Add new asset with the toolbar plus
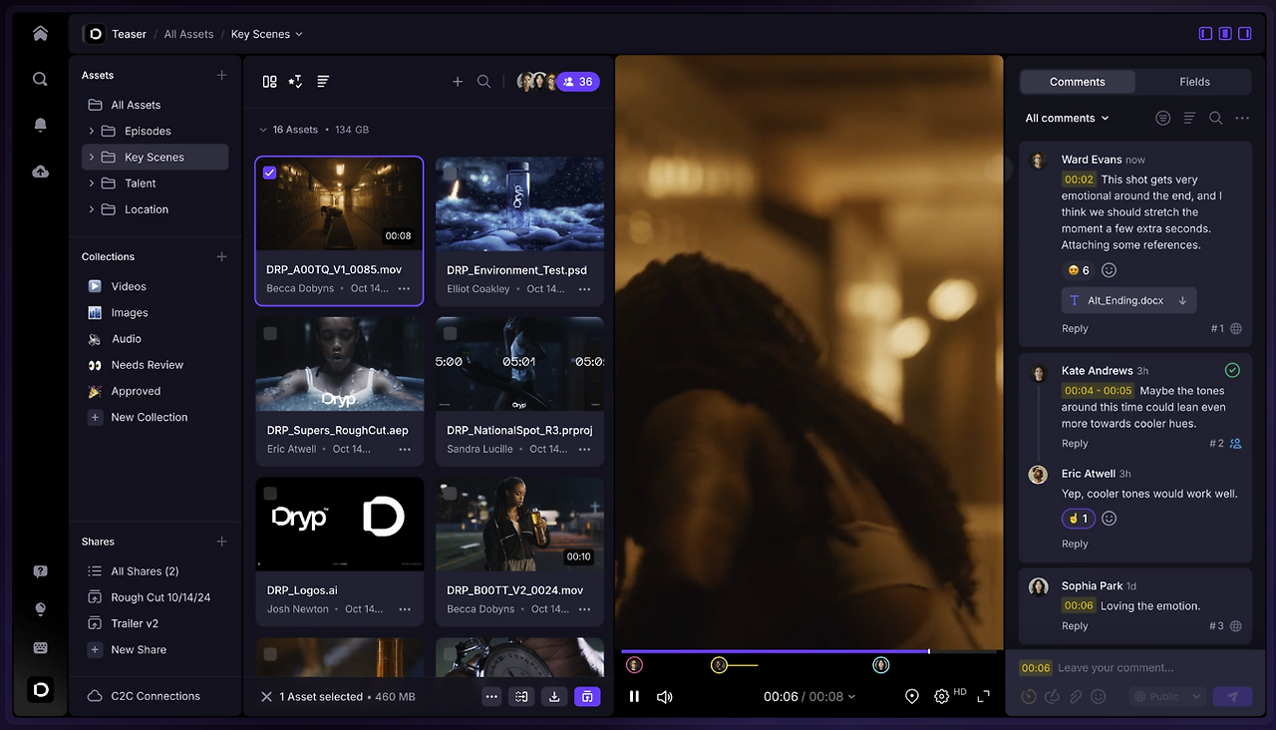This screenshot has width=1276, height=730. 458,82
